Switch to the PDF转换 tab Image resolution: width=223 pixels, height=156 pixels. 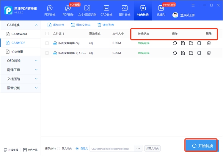50,10
